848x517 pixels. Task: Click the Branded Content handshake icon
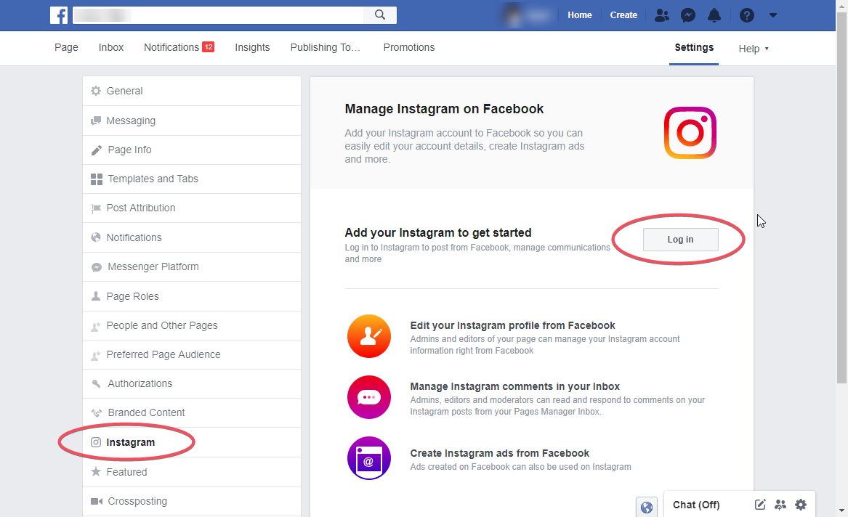pyautogui.click(x=96, y=412)
